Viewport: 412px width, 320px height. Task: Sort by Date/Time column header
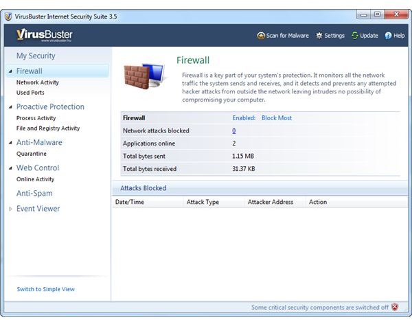tap(148, 202)
